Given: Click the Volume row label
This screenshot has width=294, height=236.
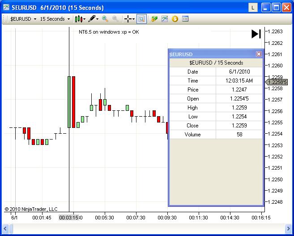Looking at the screenshot, I should pyautogui.click(x=192, y=135).
